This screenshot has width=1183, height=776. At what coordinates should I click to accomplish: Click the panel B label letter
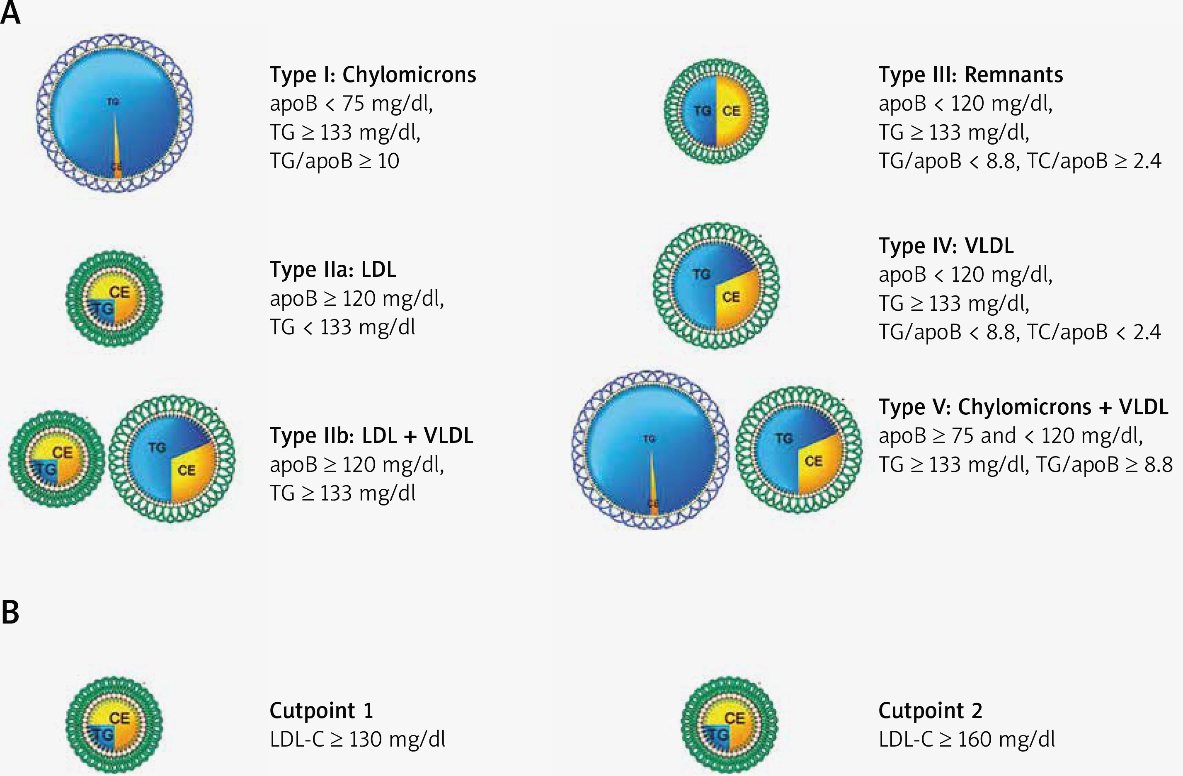point(10,612)
